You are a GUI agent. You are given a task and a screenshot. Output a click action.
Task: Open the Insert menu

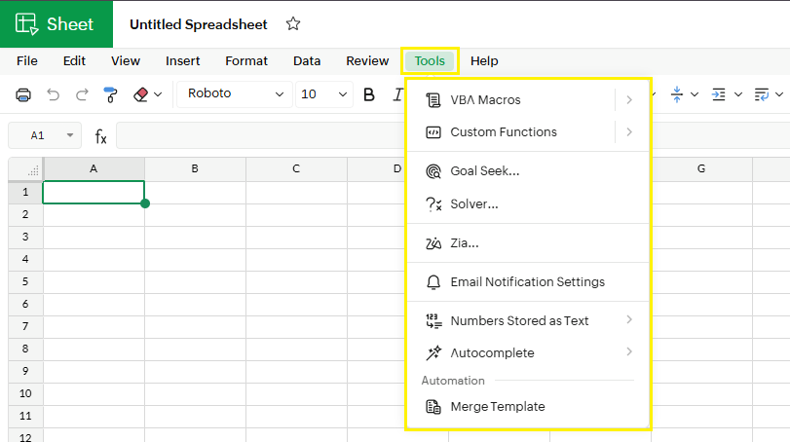click(182, 61)
